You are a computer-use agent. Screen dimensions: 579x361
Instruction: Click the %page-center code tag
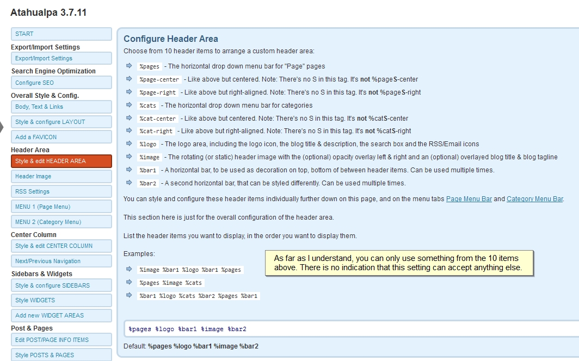pyautogui.click(x=159, y=79)
